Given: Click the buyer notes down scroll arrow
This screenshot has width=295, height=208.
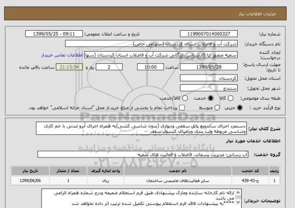Looking at the screenshot, I should (238, 202).
